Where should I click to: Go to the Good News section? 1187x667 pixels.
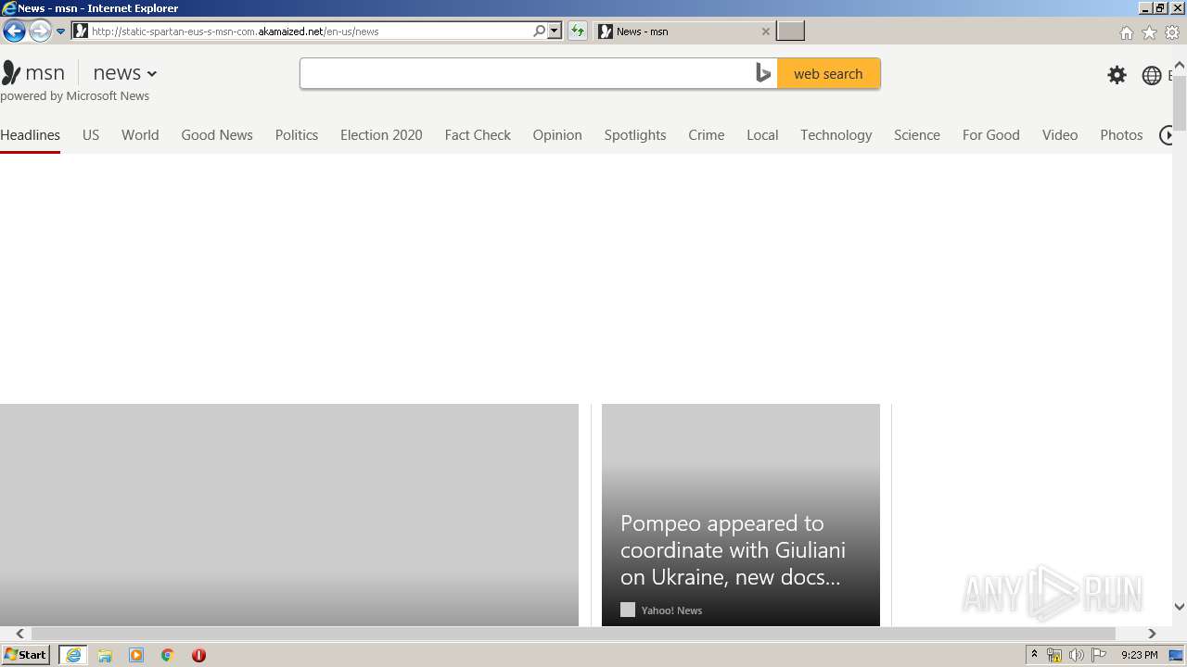click(217, 135)
